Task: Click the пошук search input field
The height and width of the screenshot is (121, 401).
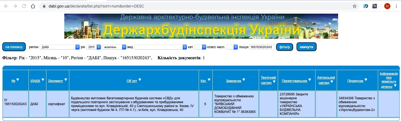Action: pyautogui.click(x=262, y=47)
